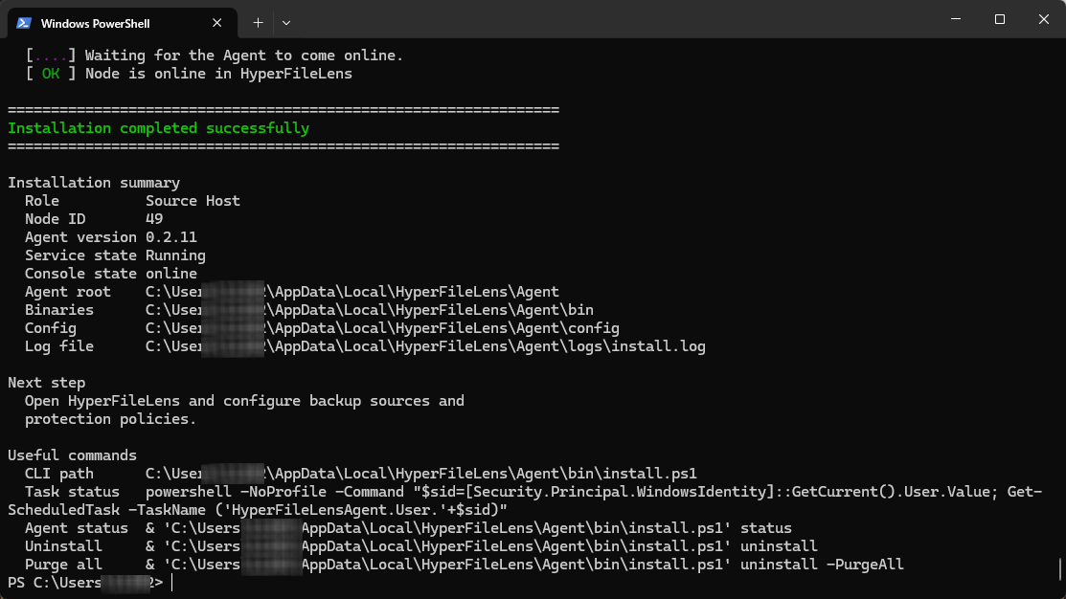Click the 'Installation completed successfully' text
Screen dimensions: 1066x599
tap(158, 128)
